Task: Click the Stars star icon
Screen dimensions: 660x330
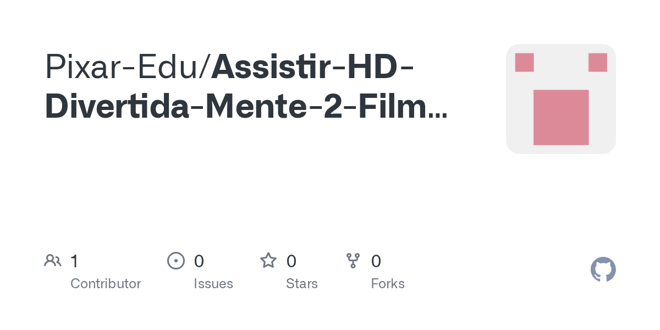Action: [268, 261]
